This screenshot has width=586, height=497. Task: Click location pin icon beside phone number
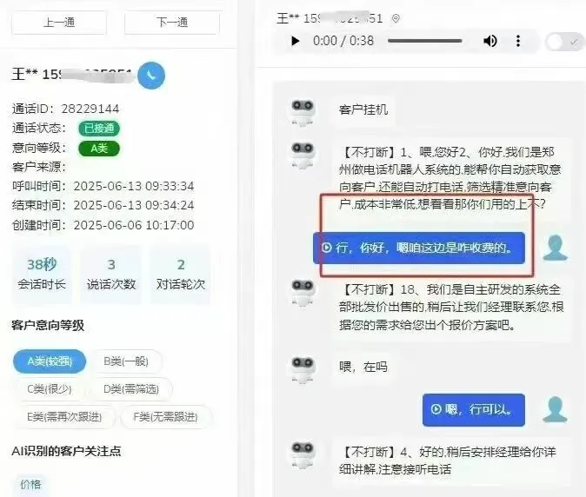pos(396,18)
